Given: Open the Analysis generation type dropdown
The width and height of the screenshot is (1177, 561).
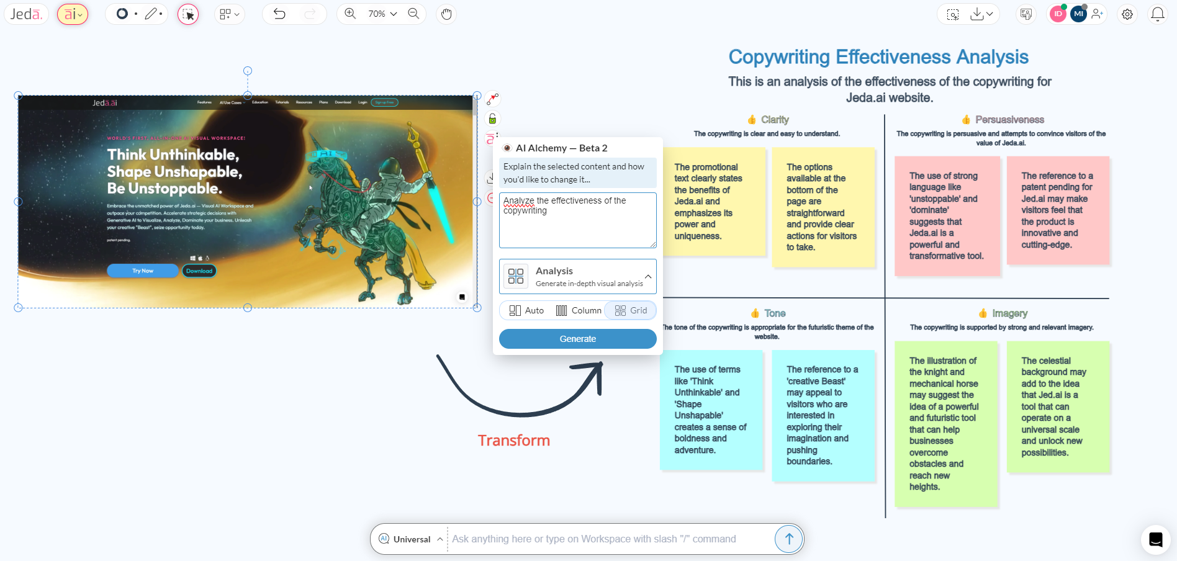Looking at the screenshot, I should [647, 276].
